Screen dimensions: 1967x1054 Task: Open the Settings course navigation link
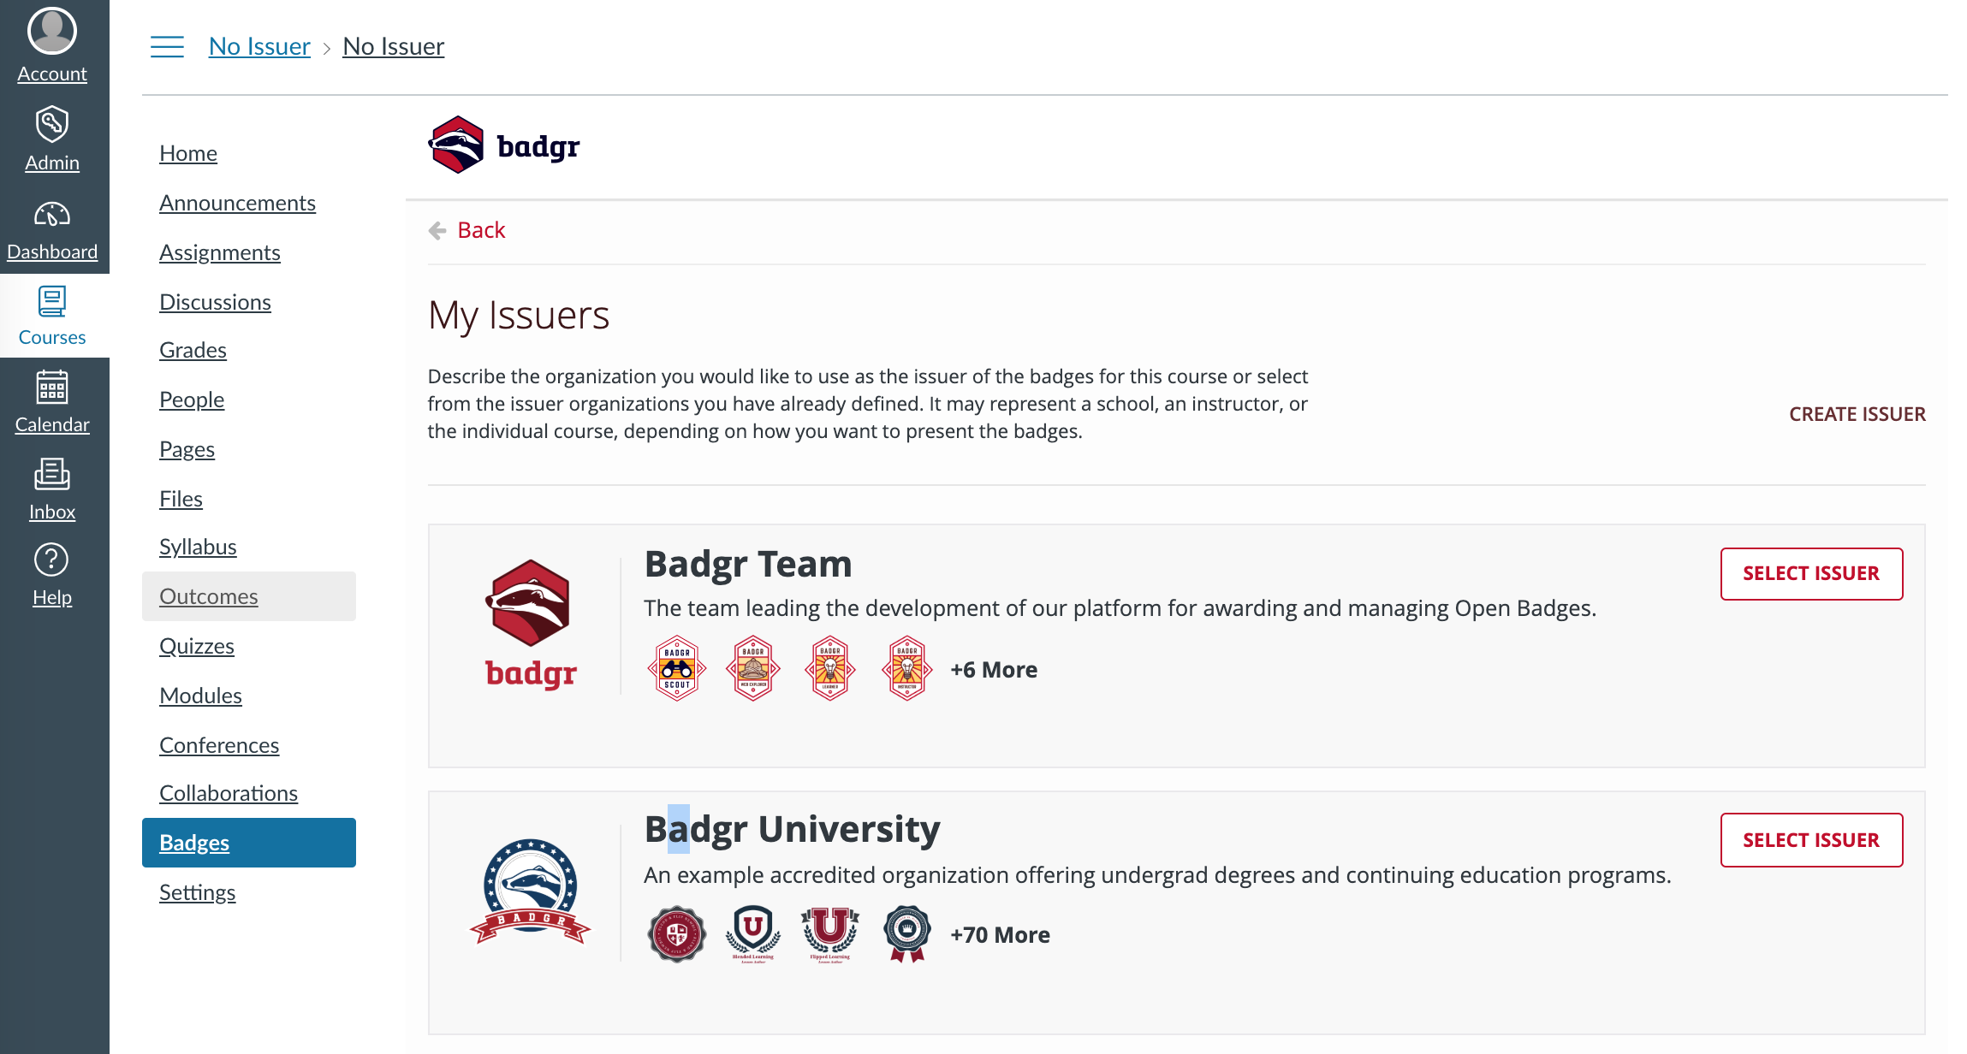(197, 892)
